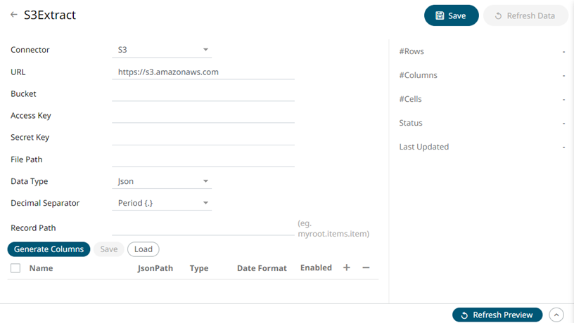This screenshot has height=323, width=574.
Task: Click the Refresh Preview button
Action: [497, 315]
